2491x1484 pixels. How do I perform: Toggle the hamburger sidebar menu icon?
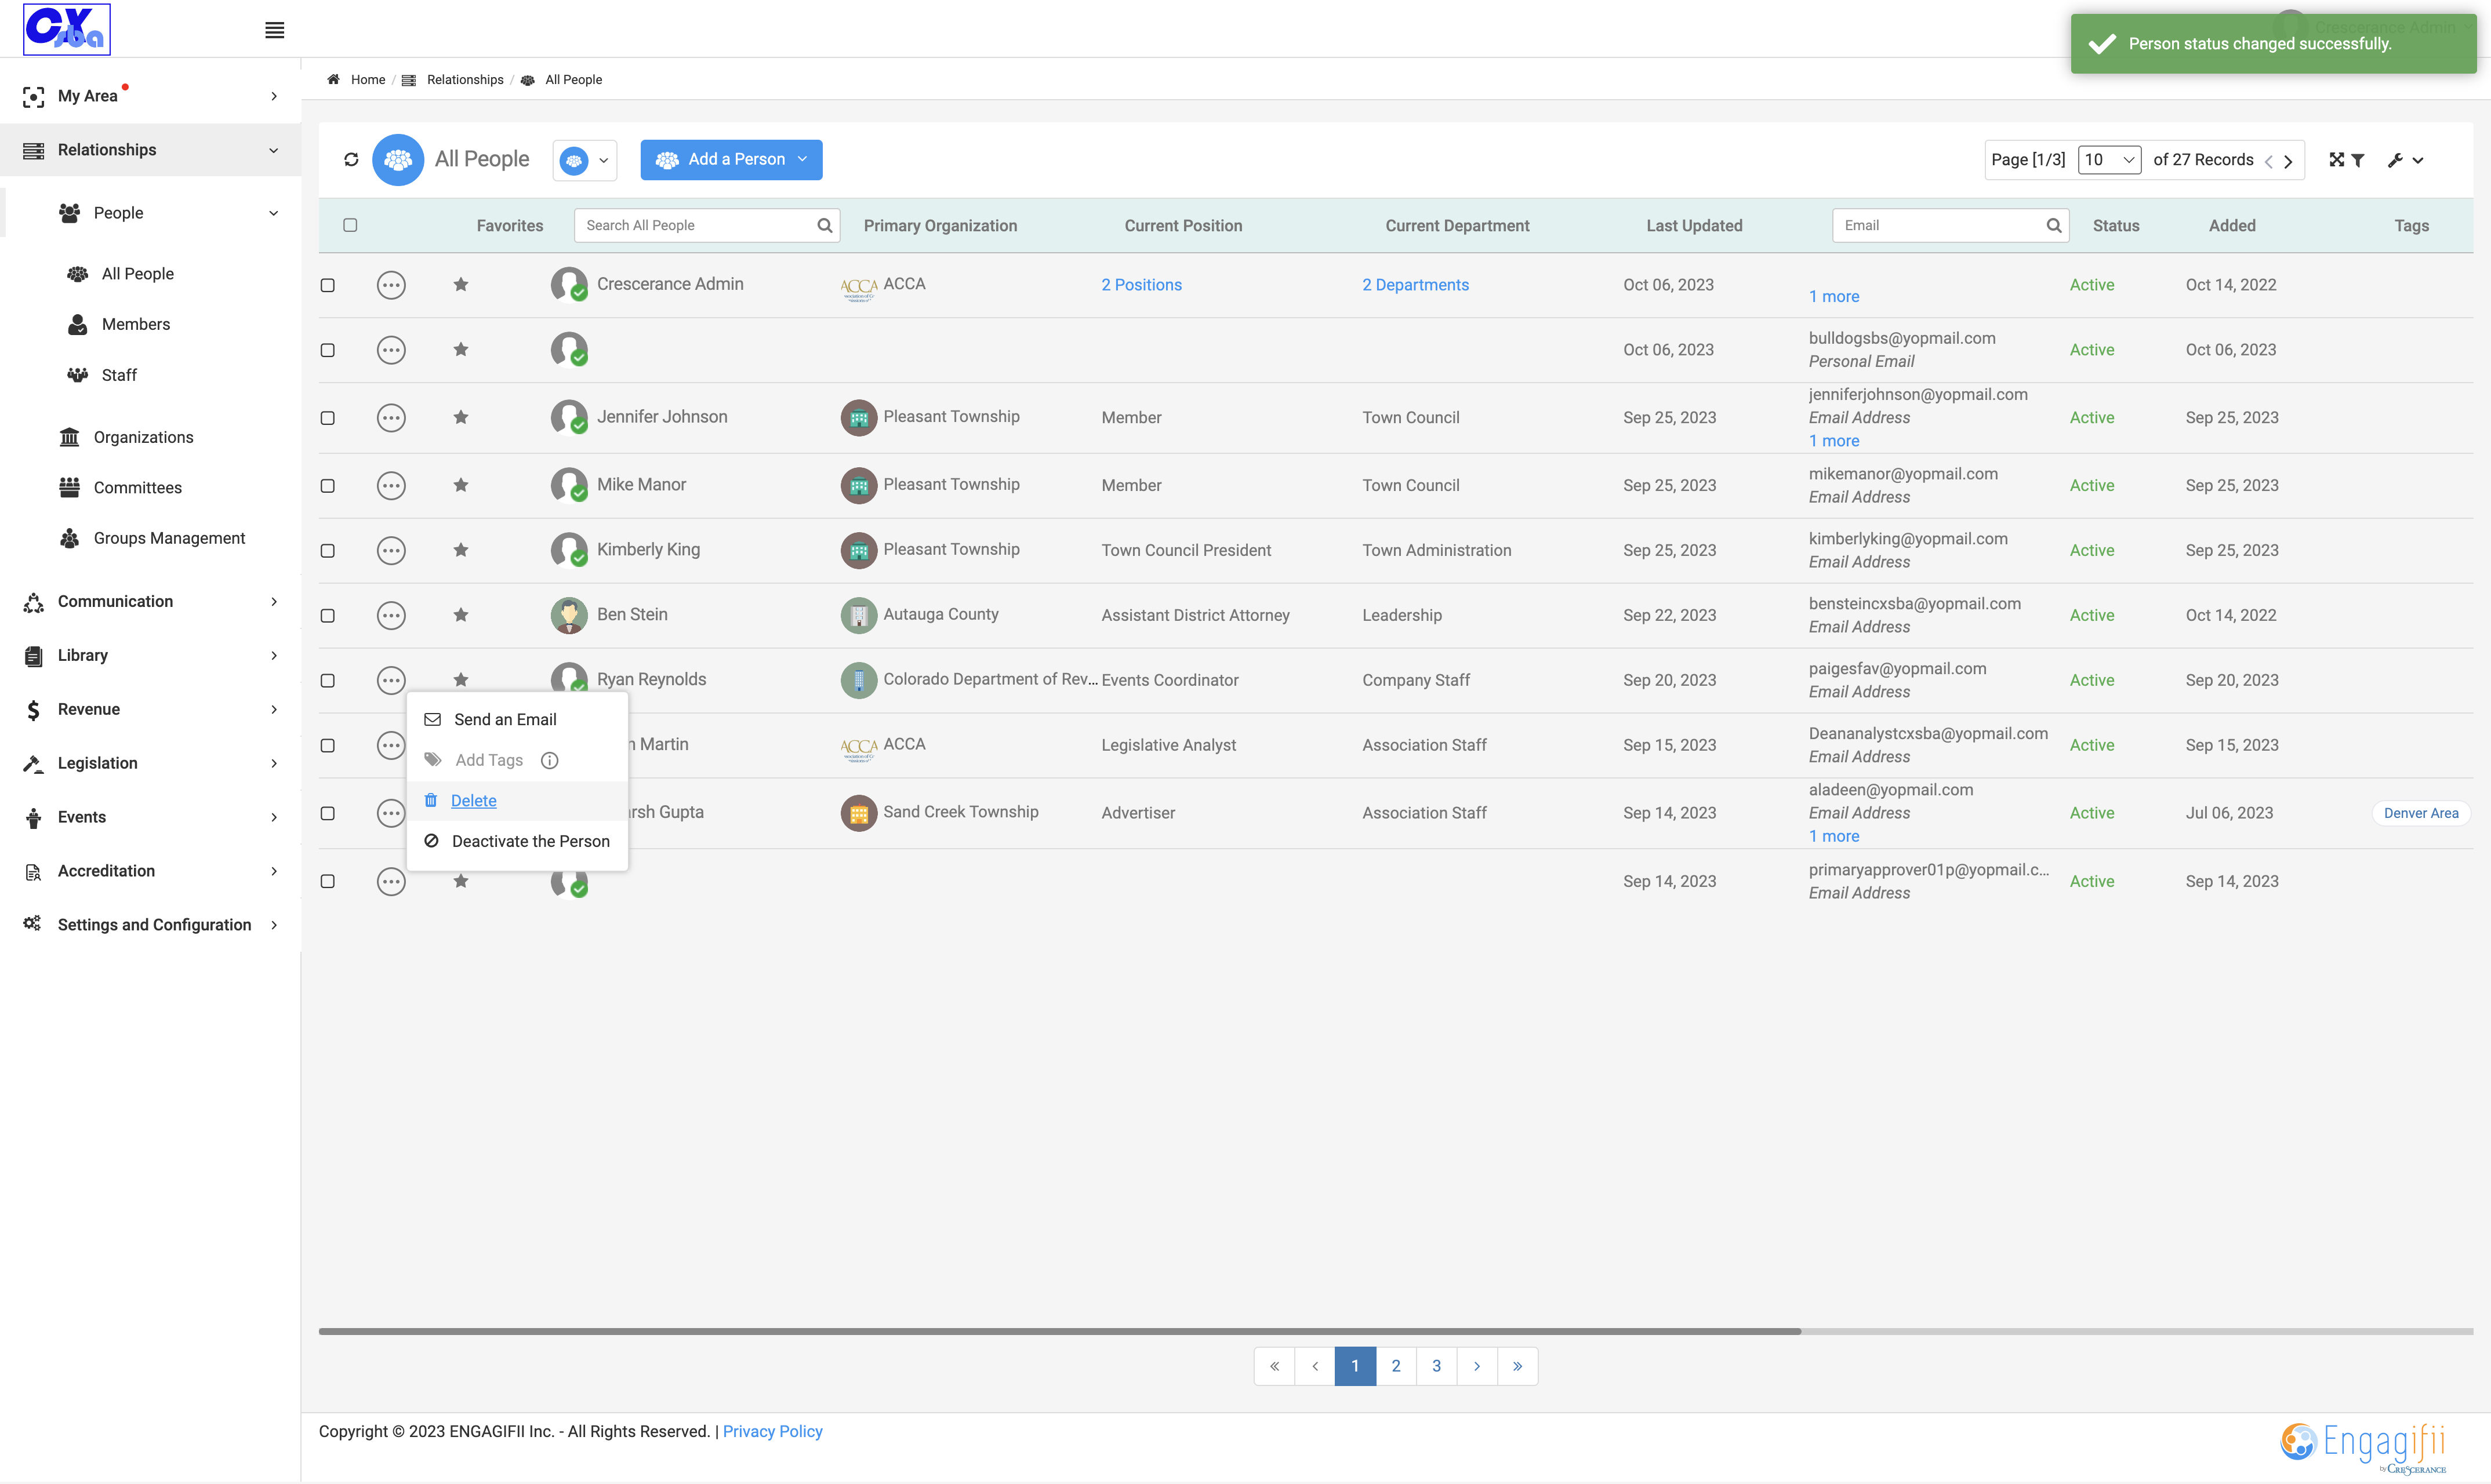tap(274, 30)
